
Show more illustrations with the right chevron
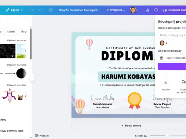(x=26, y=96)
